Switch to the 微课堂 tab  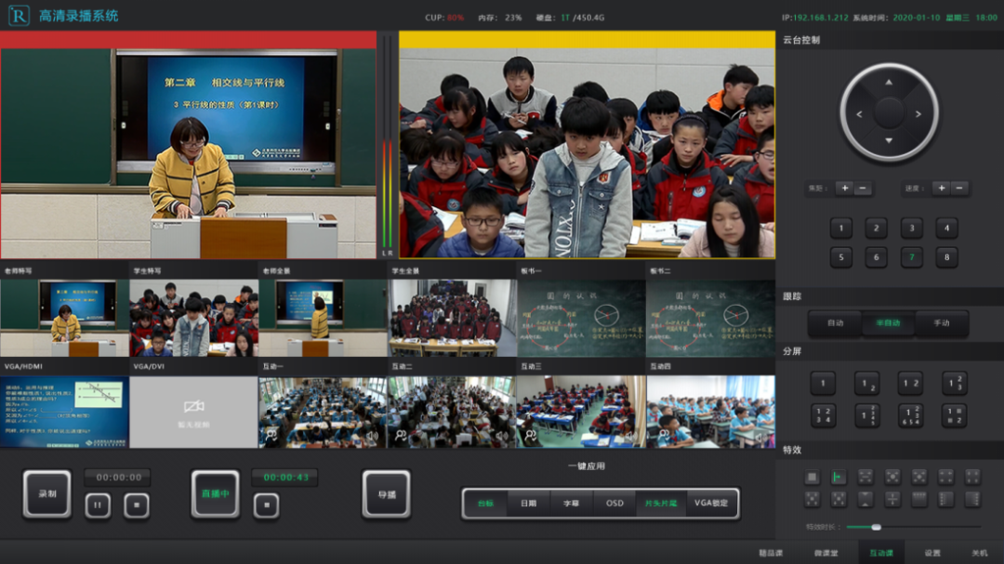pos(825,553)
